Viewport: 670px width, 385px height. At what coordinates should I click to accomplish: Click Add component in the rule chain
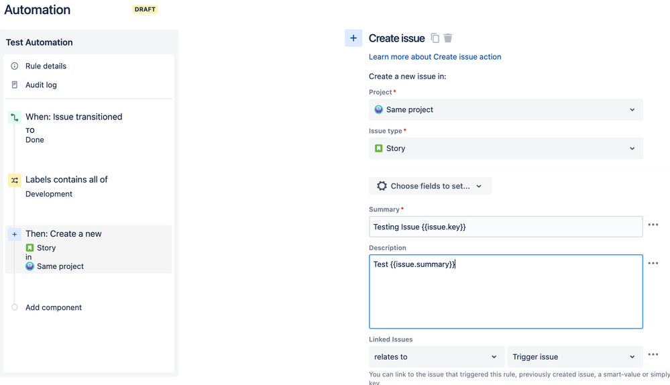[x=54, y=307]
